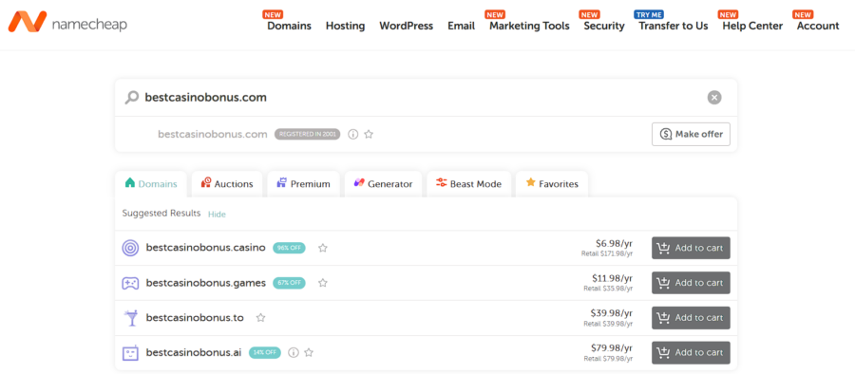Open the Security menu
The height and width of the screenshot is (374, 855).
[x=604, y=26]
